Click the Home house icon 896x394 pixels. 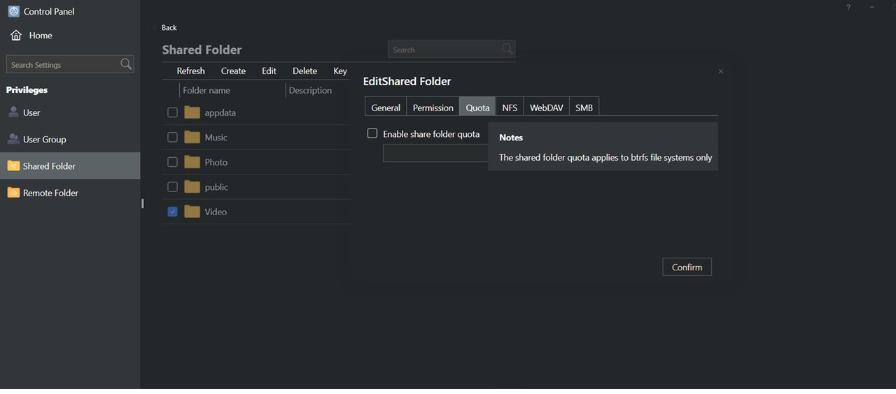(16, 35)
